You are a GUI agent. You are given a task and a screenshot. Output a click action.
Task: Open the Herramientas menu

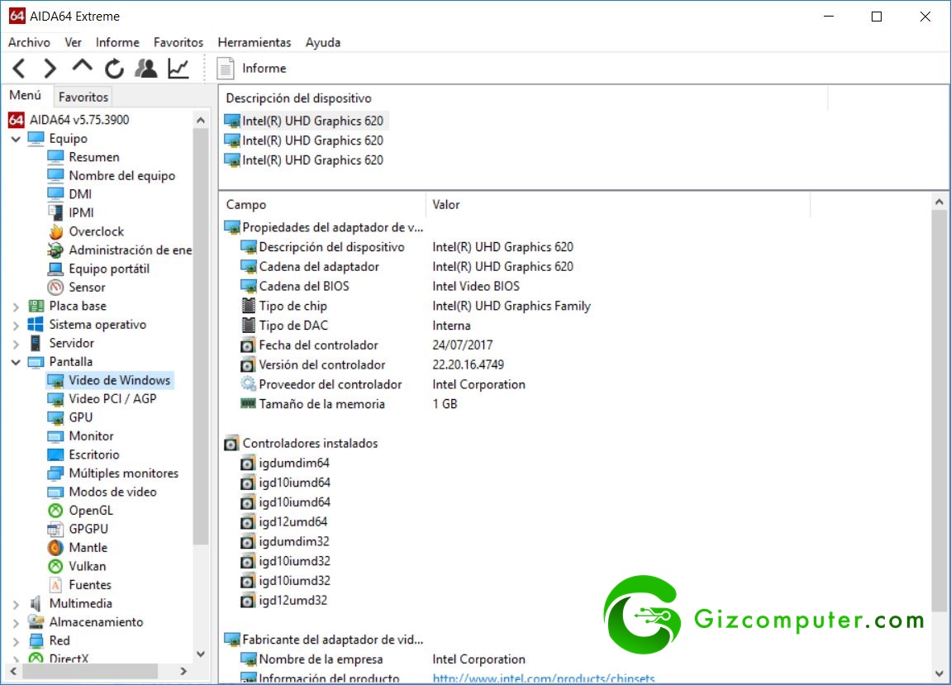[254, 42]
